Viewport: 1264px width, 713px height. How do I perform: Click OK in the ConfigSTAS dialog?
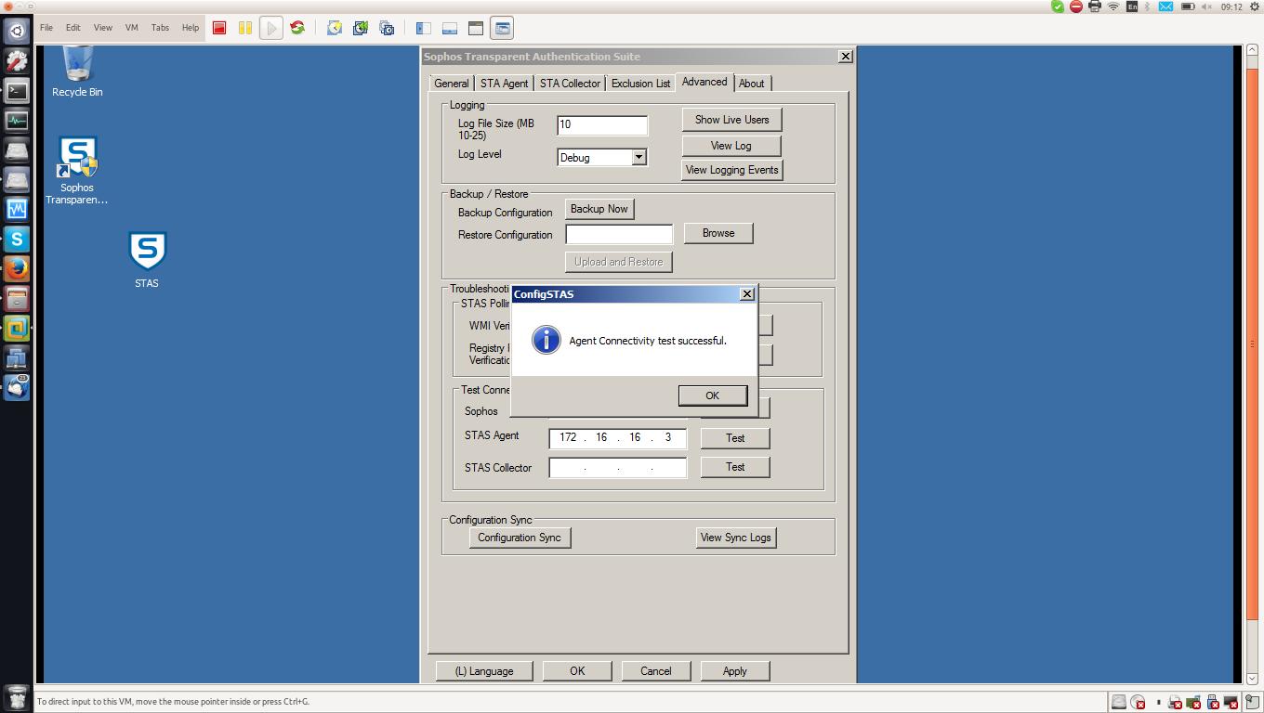713,395
